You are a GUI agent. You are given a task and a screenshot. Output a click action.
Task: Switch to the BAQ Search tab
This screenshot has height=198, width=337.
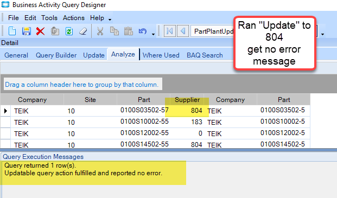205,55
